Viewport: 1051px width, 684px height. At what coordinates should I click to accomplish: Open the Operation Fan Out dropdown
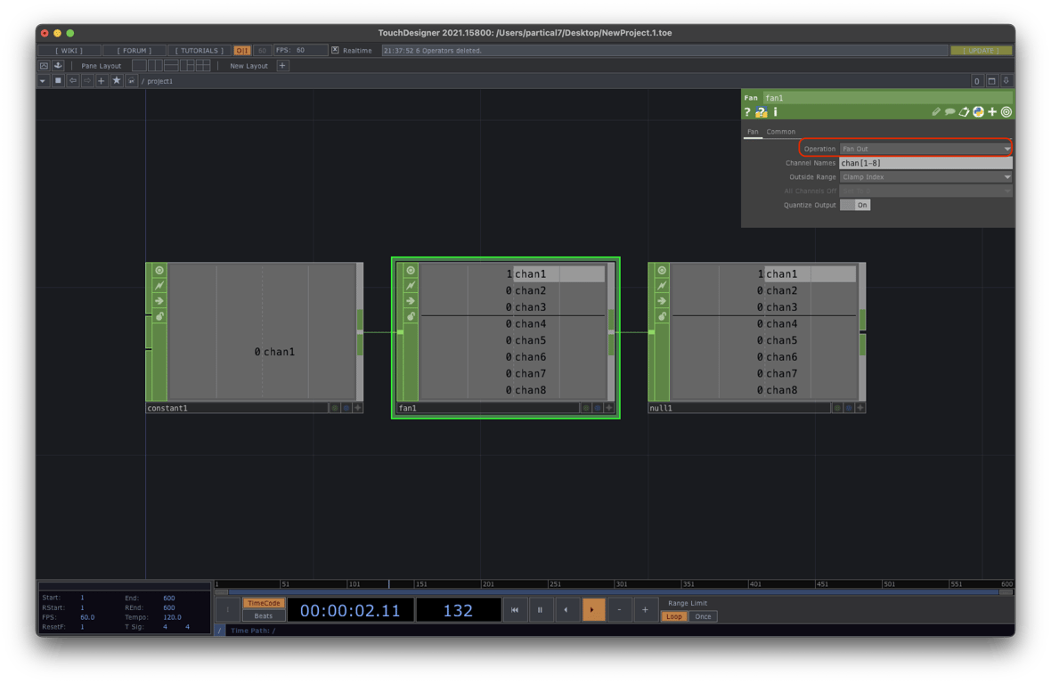(x=925, y=149)
